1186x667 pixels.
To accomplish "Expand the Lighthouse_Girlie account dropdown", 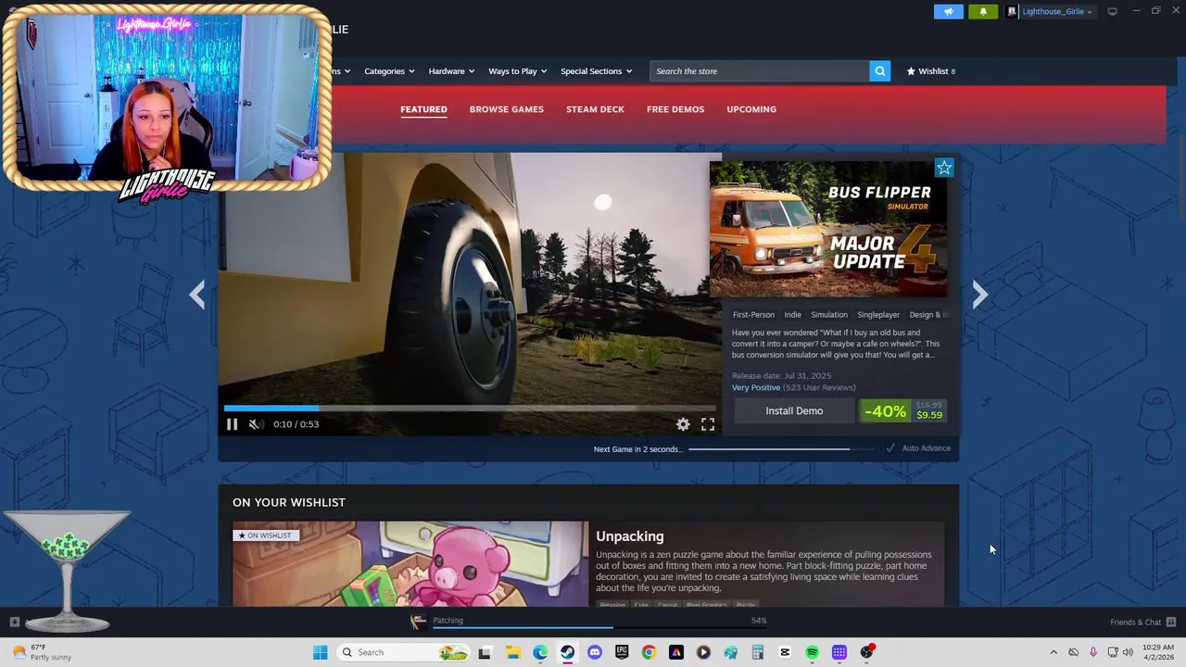I will pos(1089,12).
